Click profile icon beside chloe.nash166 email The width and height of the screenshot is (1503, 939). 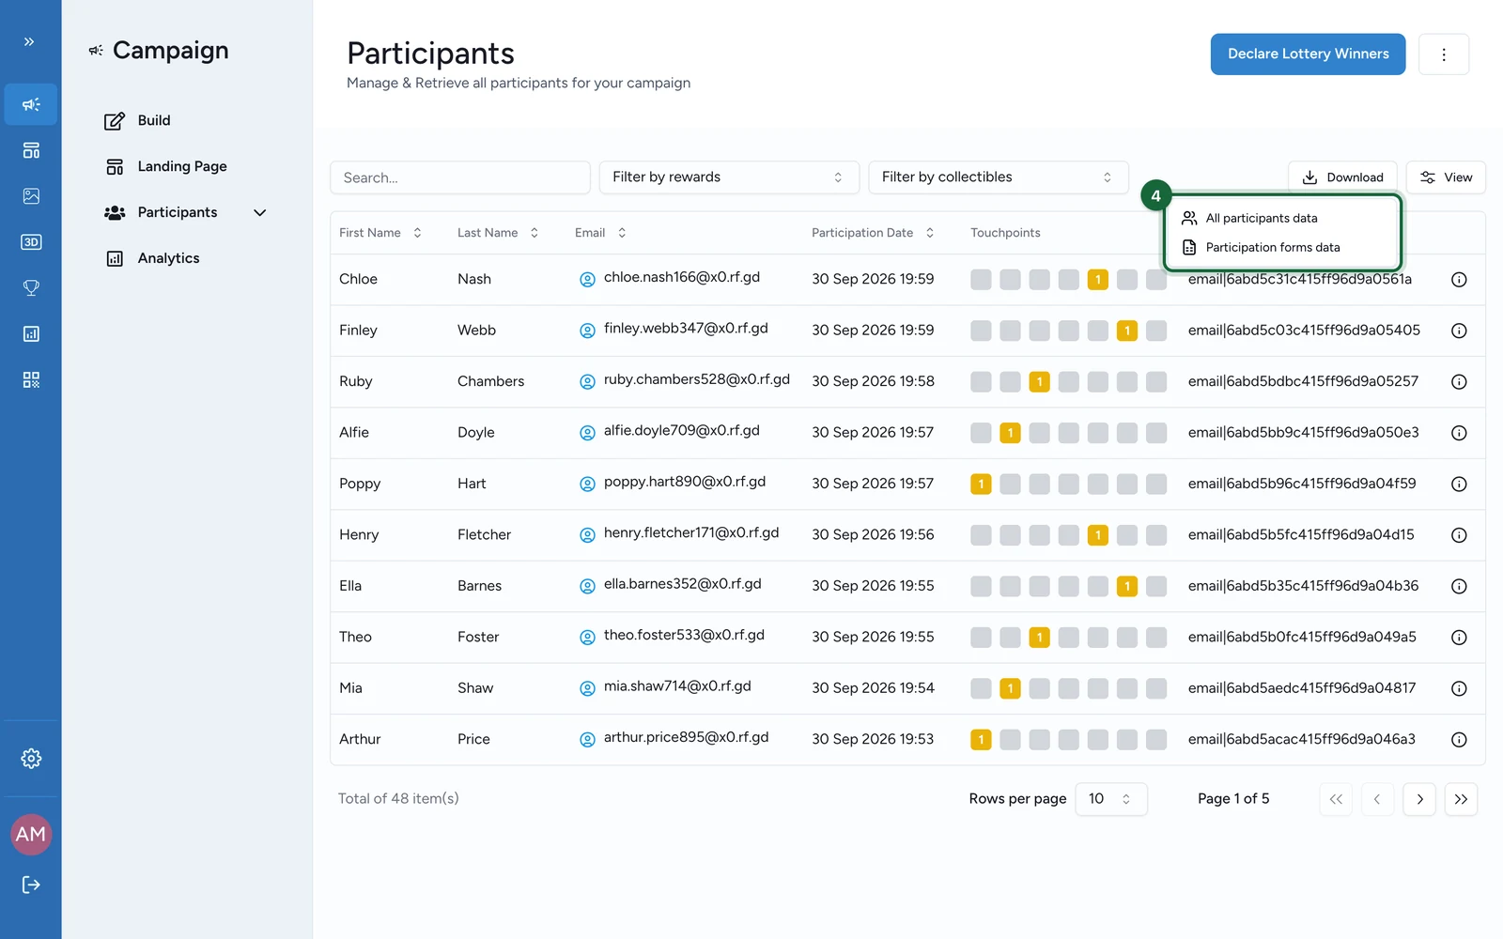coord(587,280)
